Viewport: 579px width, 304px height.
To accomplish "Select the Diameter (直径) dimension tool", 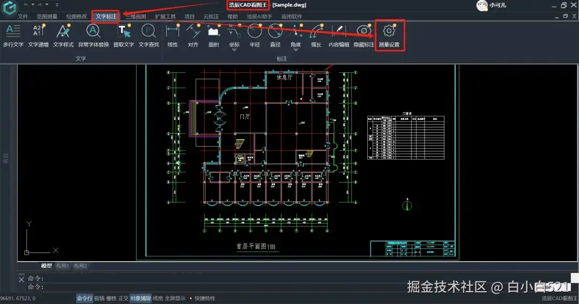I will tap(275, 35).
